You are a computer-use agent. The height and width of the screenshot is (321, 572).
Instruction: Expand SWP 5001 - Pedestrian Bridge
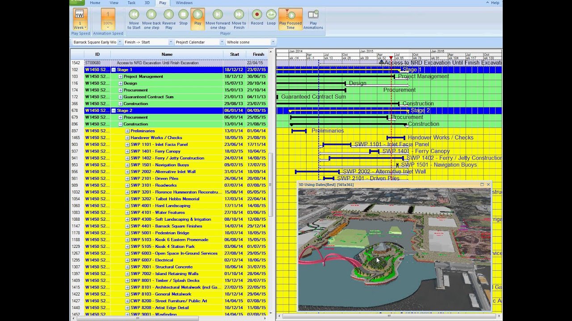127,233
